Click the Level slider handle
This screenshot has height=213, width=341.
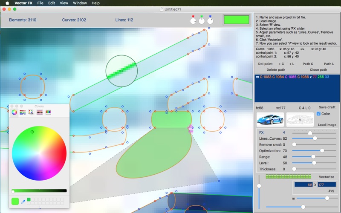[314, 163]
